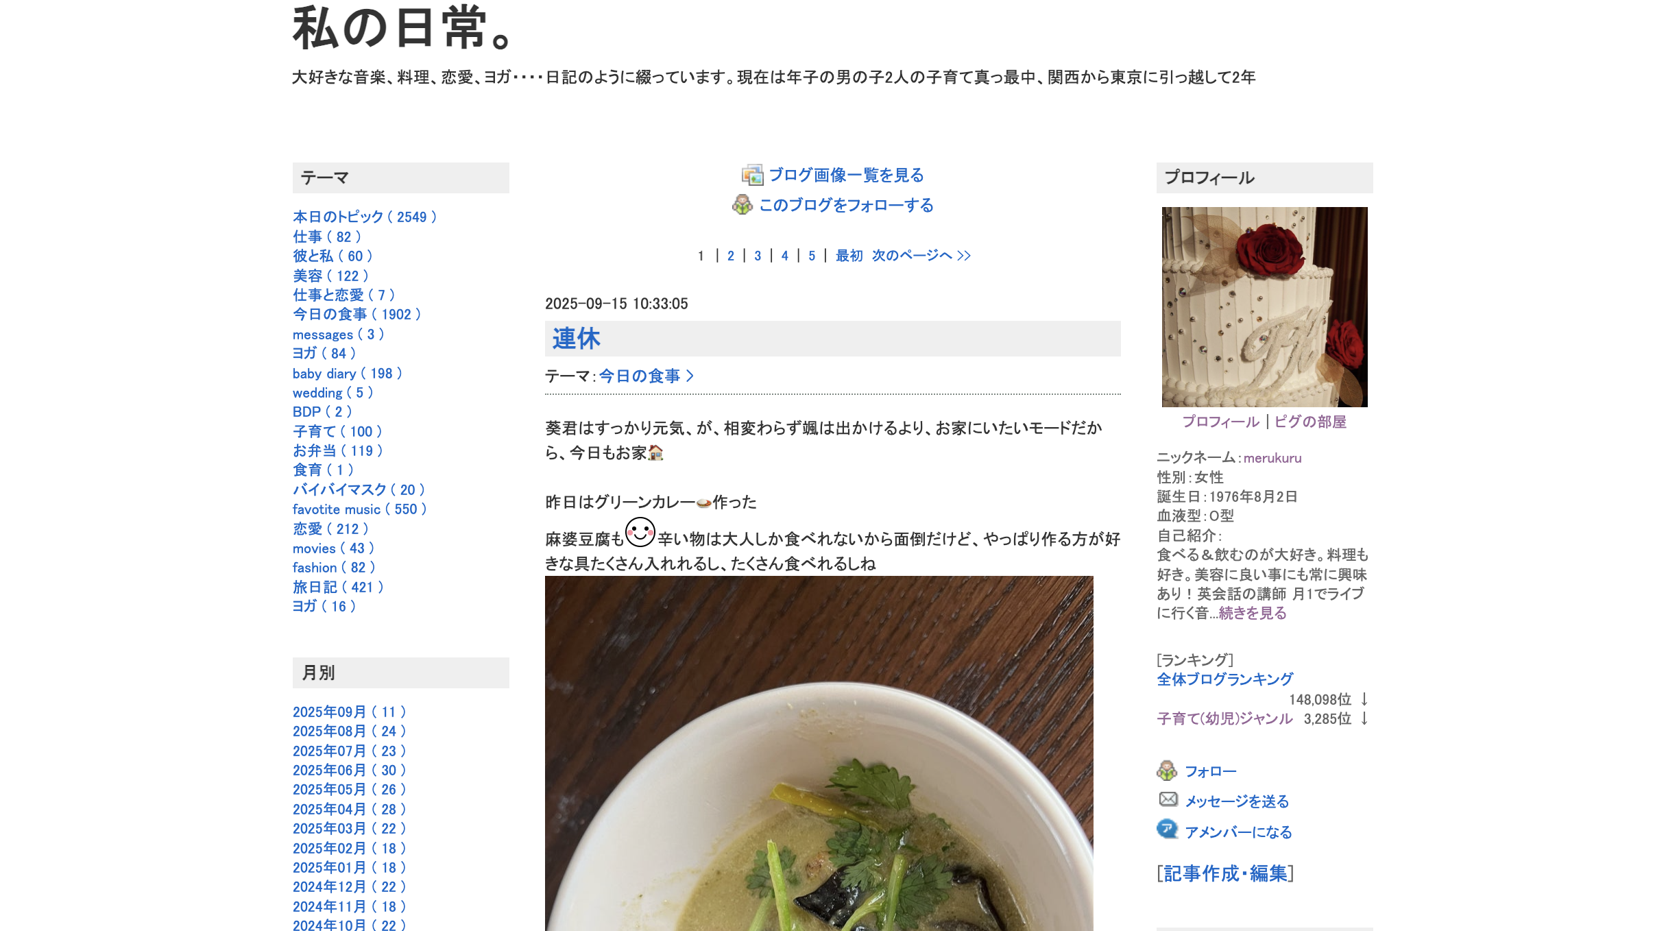
Task: Go to page 5 of the blog
Action: 812,256
